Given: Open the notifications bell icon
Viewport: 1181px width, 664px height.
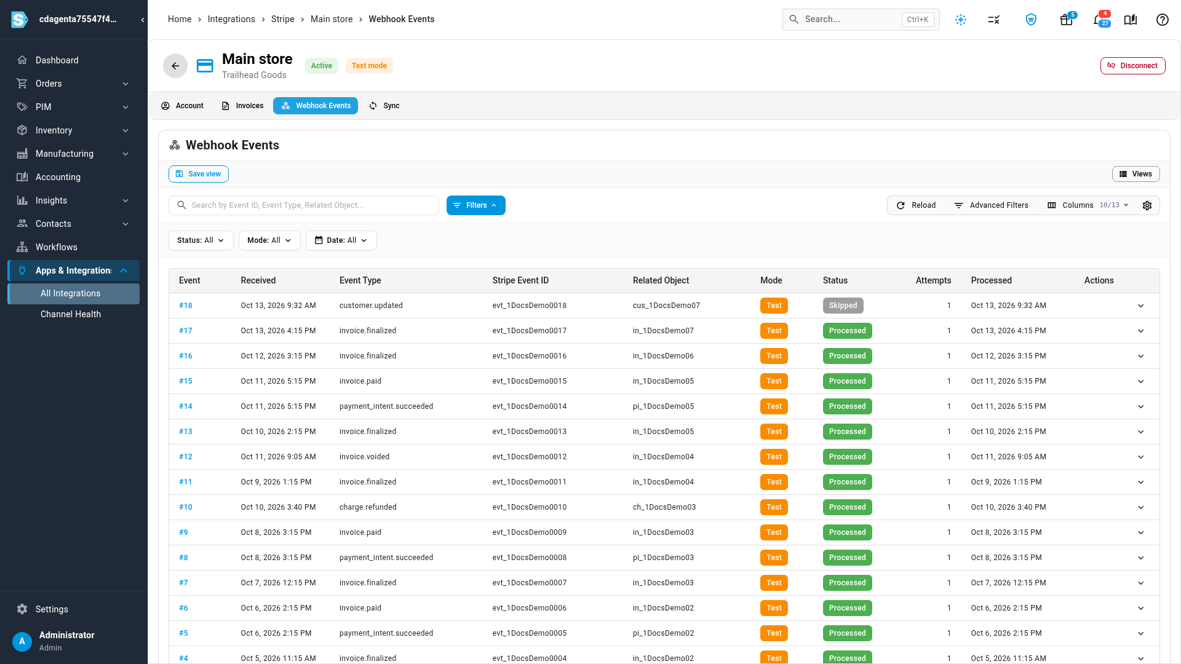Looking at the screenshot, I should pos(1099,20).
